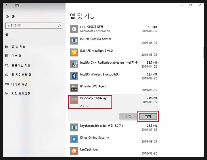Click the IPinside LWS Agent icon
Image resolution: width=207 pixels, height=160 pixels.
click(x=74, y=88)
